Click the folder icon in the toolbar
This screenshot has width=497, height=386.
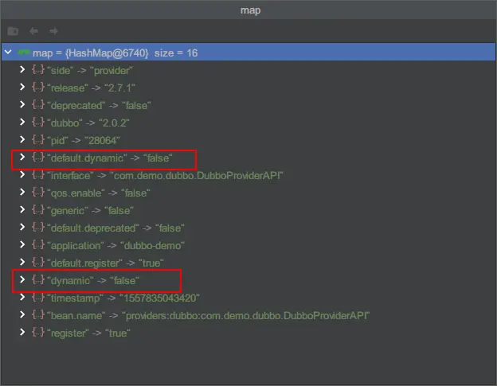click(13, 31)
